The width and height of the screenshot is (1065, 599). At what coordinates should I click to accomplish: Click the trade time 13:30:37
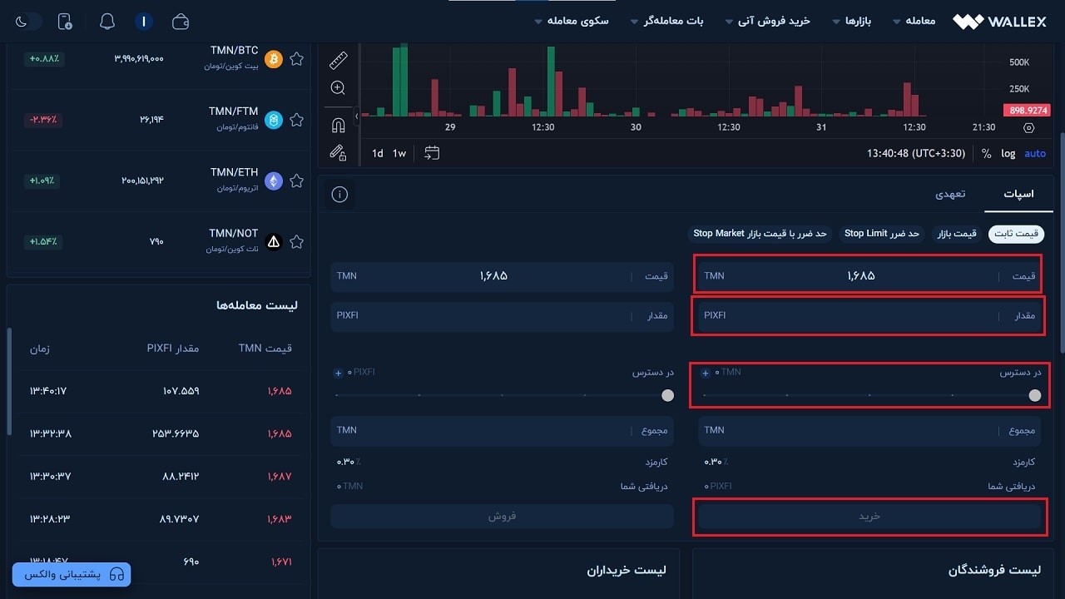coord(50,477)
